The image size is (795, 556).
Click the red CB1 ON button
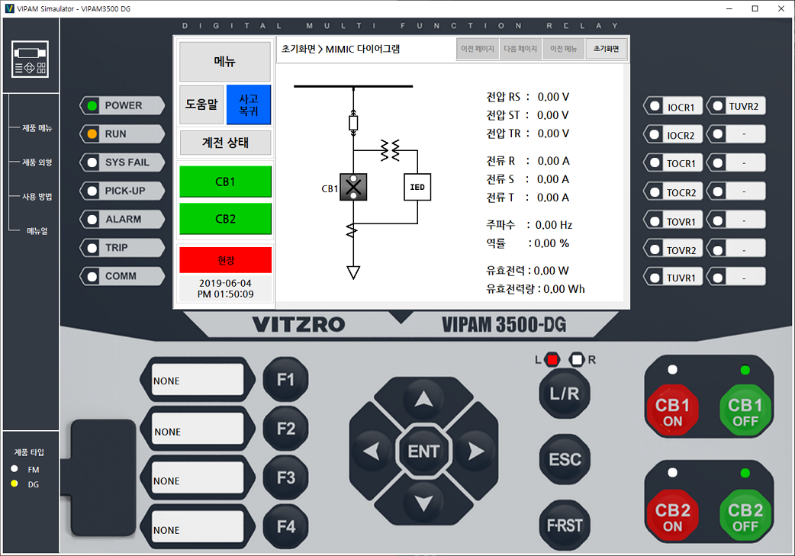point(672,411)
